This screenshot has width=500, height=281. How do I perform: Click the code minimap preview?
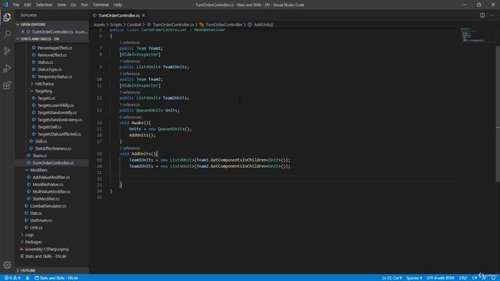[x=473, y=35]
